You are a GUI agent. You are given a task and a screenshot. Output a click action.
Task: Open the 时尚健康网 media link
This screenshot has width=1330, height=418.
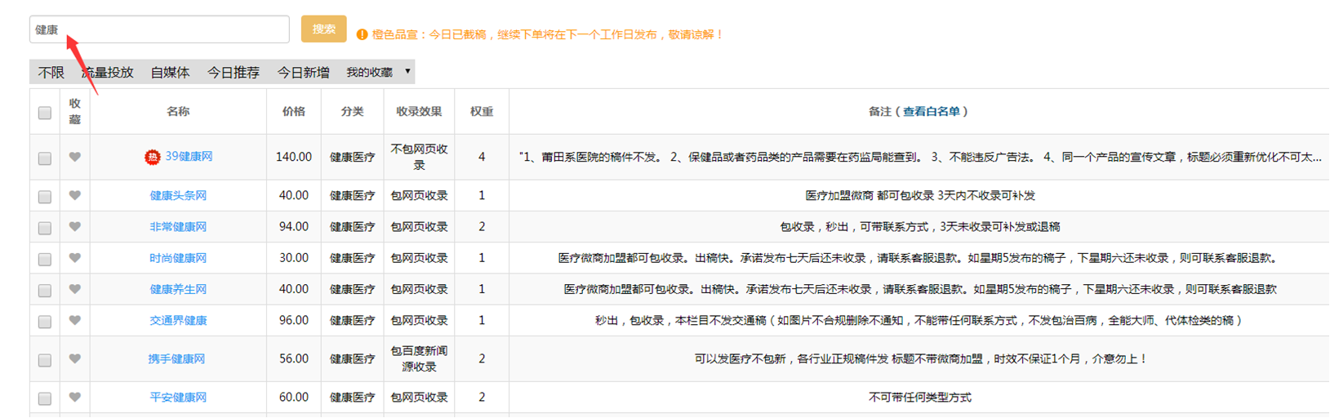(x=178, y=258)
